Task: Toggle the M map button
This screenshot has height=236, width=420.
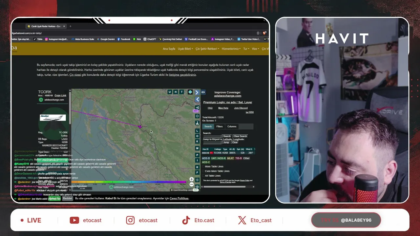Action: click(197, 148)
